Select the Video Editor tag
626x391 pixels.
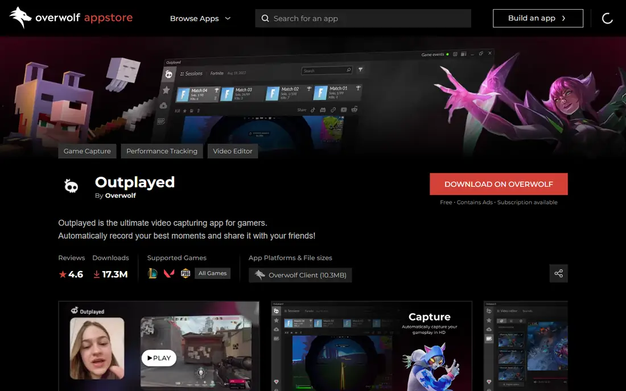[232, 151]
